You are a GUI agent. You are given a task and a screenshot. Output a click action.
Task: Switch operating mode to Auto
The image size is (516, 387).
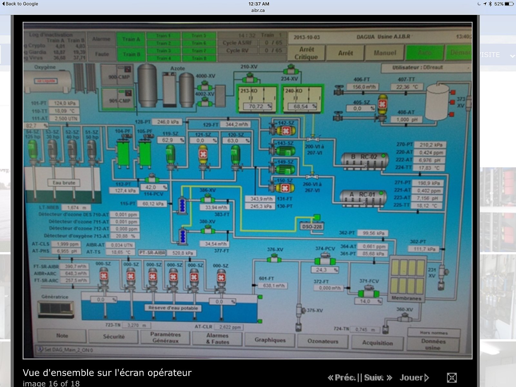pos(424,53)
